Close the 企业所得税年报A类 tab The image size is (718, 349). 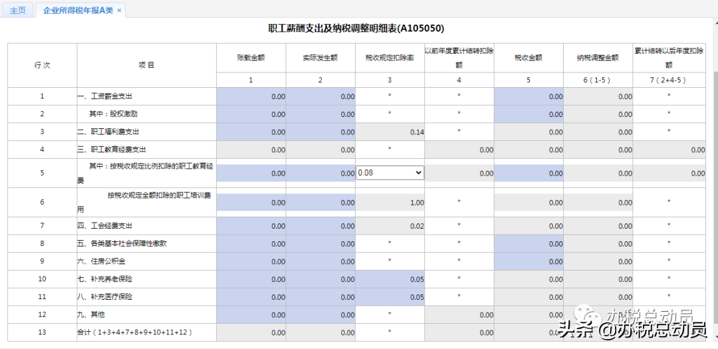119,11
